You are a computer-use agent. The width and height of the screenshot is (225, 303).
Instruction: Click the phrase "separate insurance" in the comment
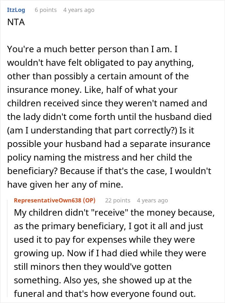pos(174,144)
